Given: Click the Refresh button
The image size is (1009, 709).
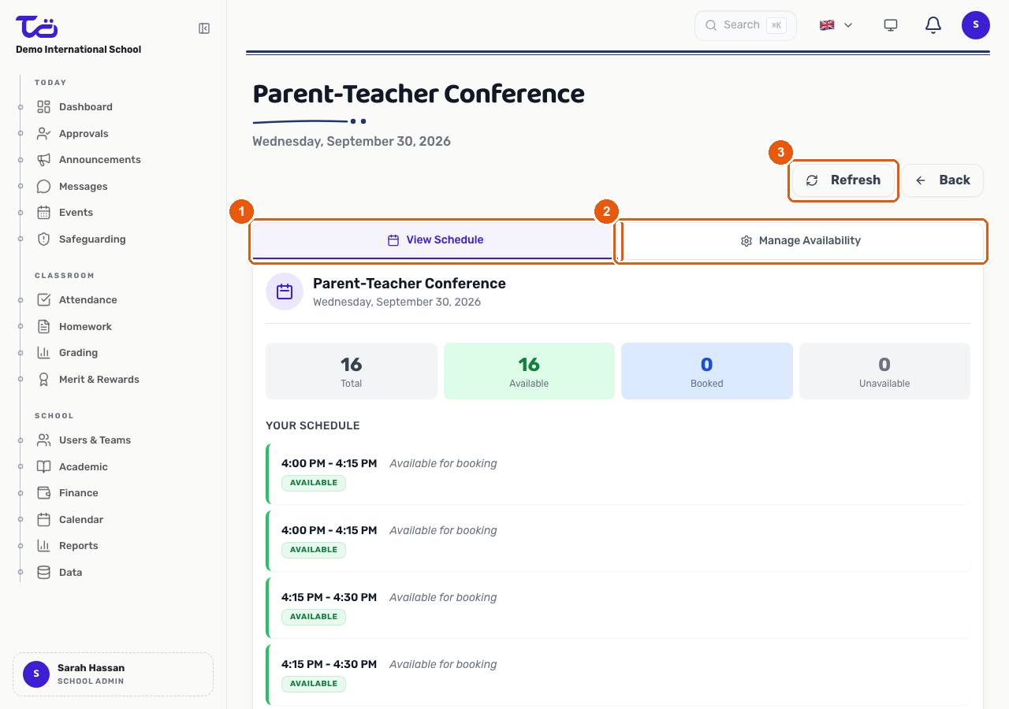Looking at the screenshot, I should click(843, 180).
